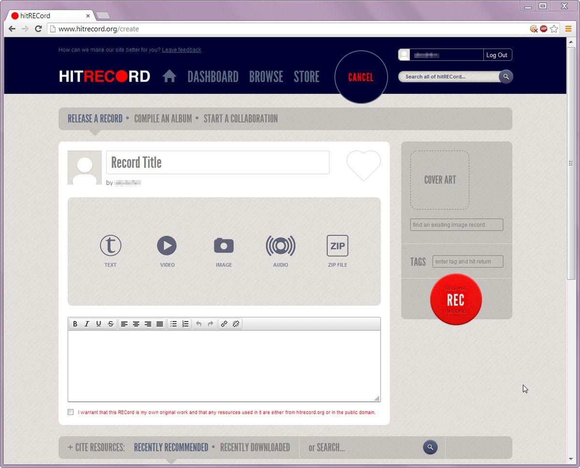Open the Chrome menu icon
This screenshot has width=580, height=468.
click(568, 29)
